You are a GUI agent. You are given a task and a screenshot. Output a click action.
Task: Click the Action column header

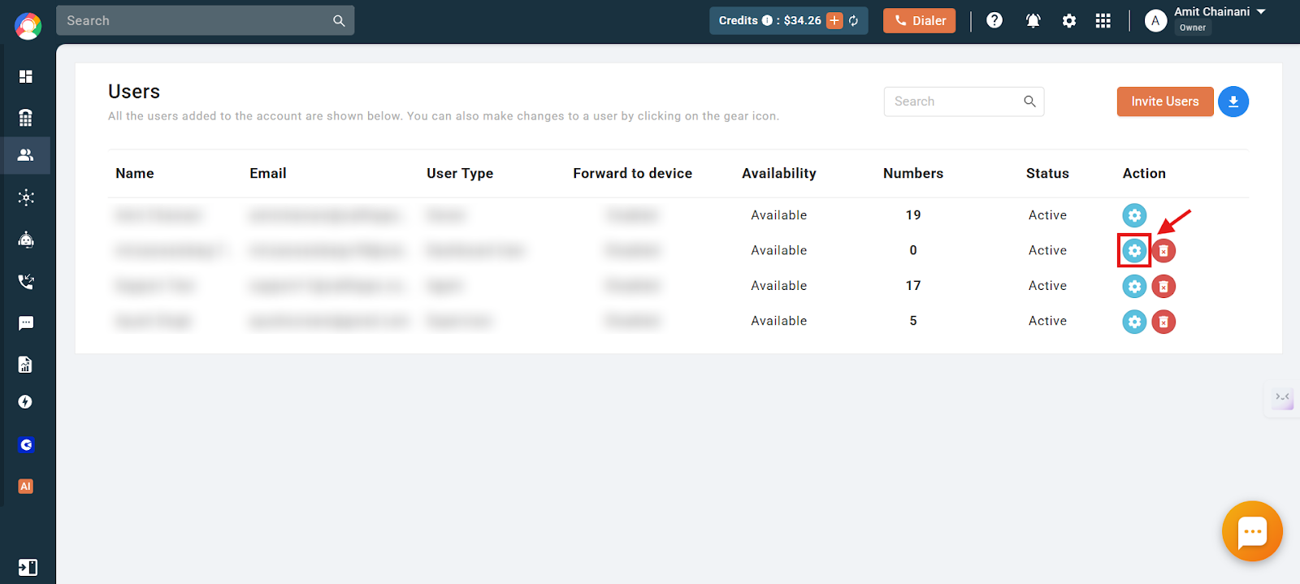(x=1144, y=173)
